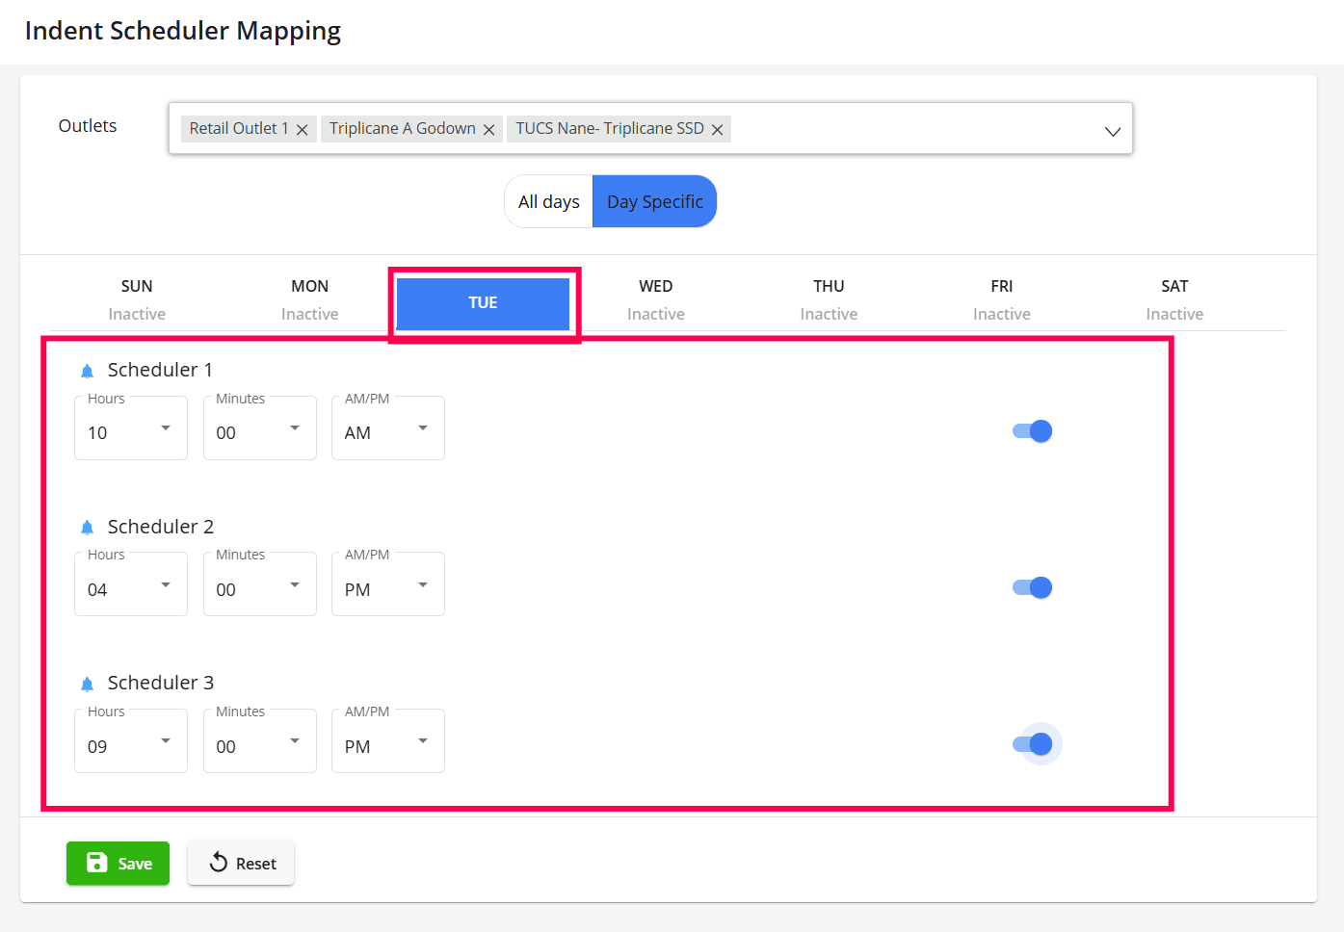This screenshot has width=1344, height=932.
Task: Click the Scheduler 2 bell icon
Action: click(87, 528)
